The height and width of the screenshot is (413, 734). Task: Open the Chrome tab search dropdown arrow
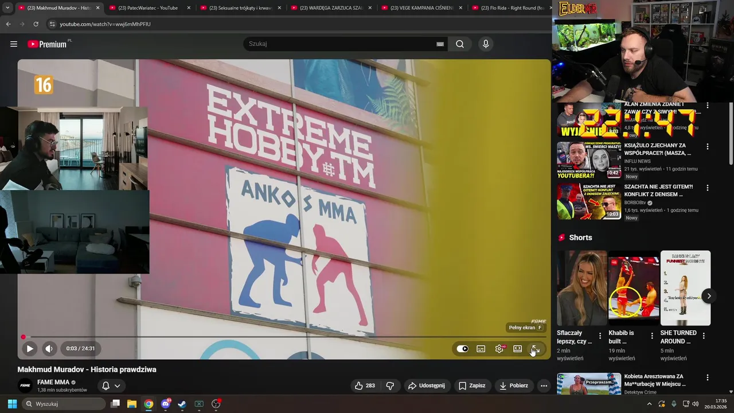pyautogui.click(x=7, y=8)
